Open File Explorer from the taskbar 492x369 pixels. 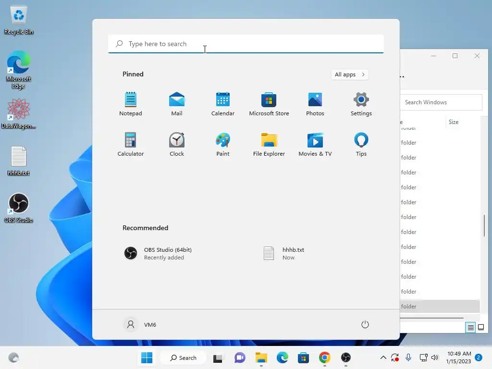[x=261, y=357]
